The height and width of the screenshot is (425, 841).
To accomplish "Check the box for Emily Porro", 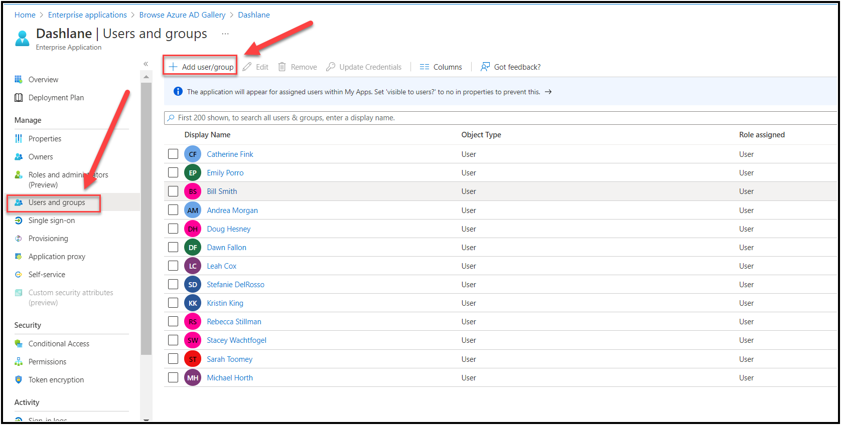I will point(173,172).
